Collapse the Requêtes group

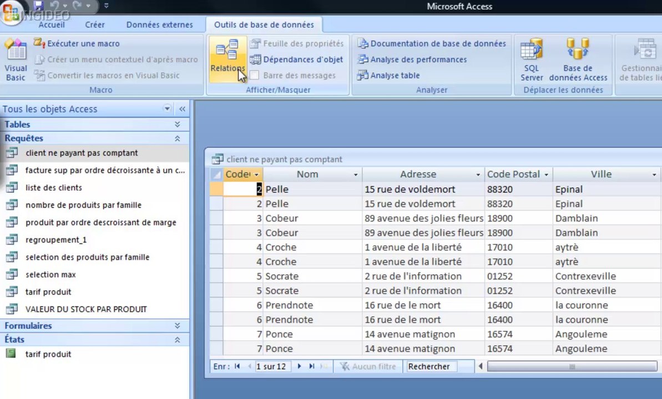pyautogui.click(x=178, y=139)
